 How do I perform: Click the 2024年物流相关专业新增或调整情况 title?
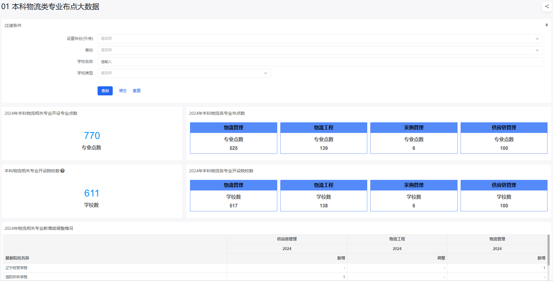pos(39,228)
